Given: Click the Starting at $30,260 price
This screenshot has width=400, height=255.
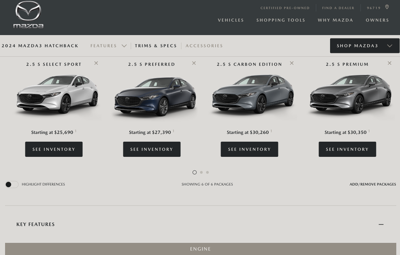Looking at the screenshot, I should tap(248, 133).
